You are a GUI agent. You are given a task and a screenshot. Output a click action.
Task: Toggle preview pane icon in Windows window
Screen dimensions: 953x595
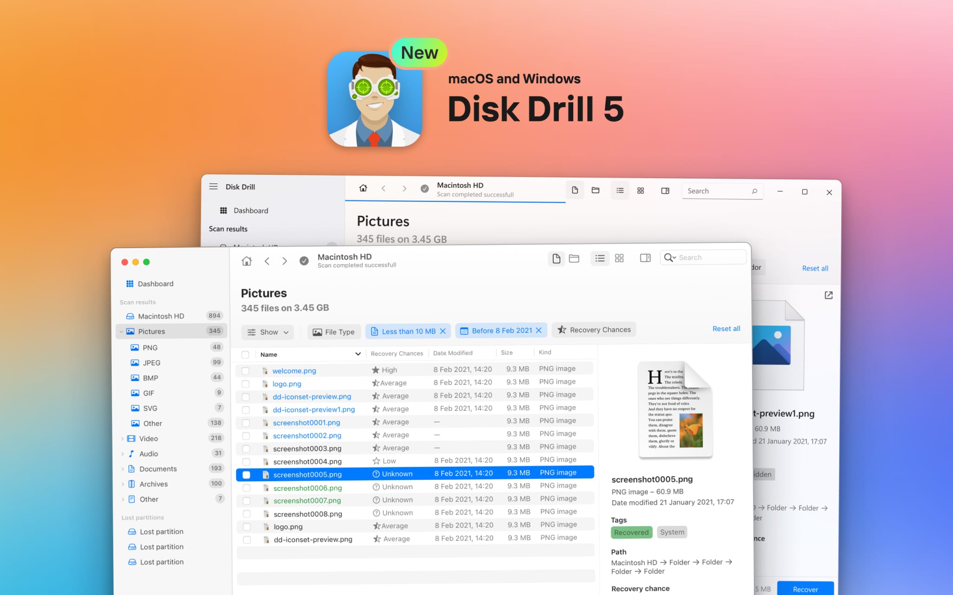coord(665,191)
